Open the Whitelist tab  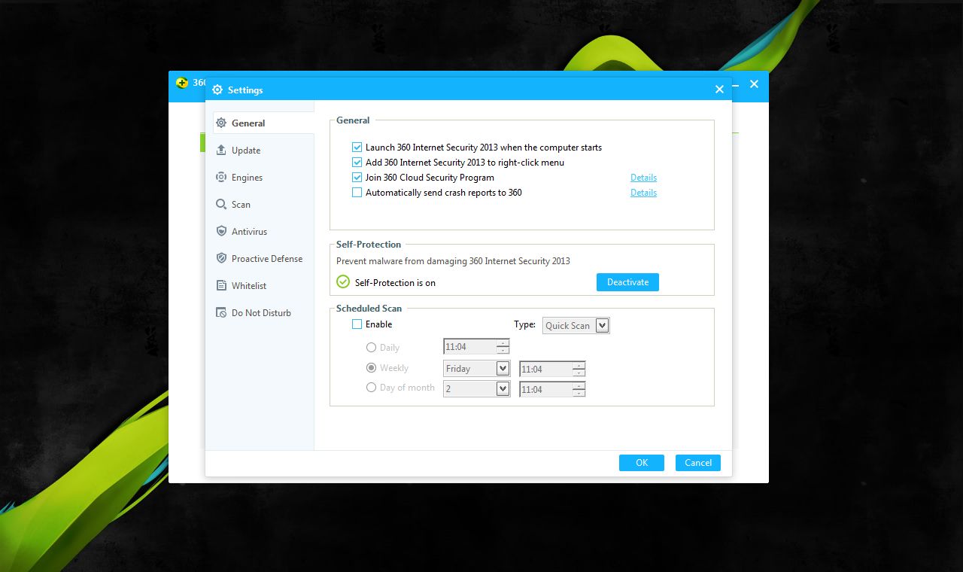[x=260, y=285]
